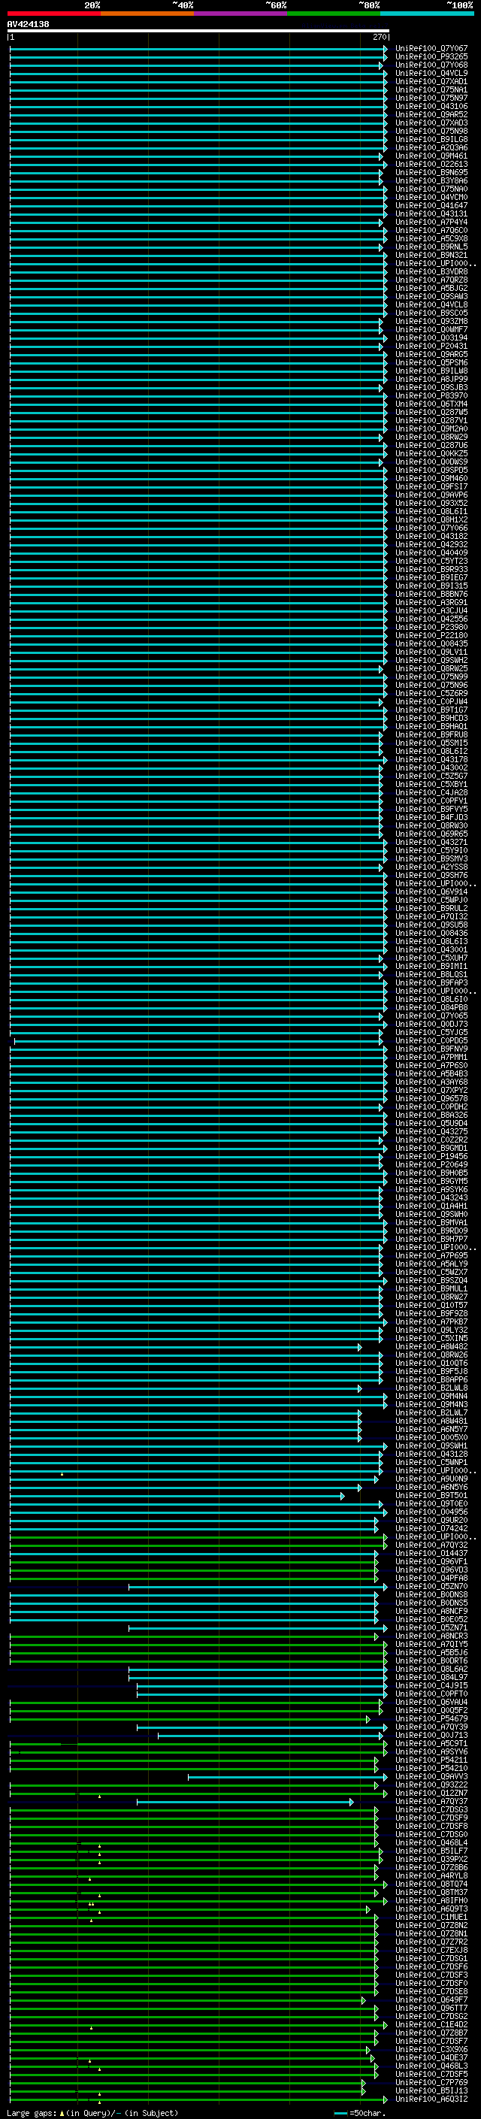Image resolution: width=481 pixels, height=2119 pixels.
Task: Select hit label UniRef100_Q03194
Action: 431,338
